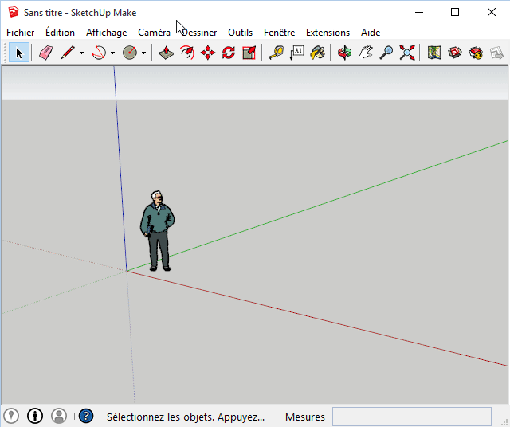Image resolution: width=510 pixels, height=427 pixels.
Task: Expand the Arc tool dropdown arrow
Action: click(112, 53)
